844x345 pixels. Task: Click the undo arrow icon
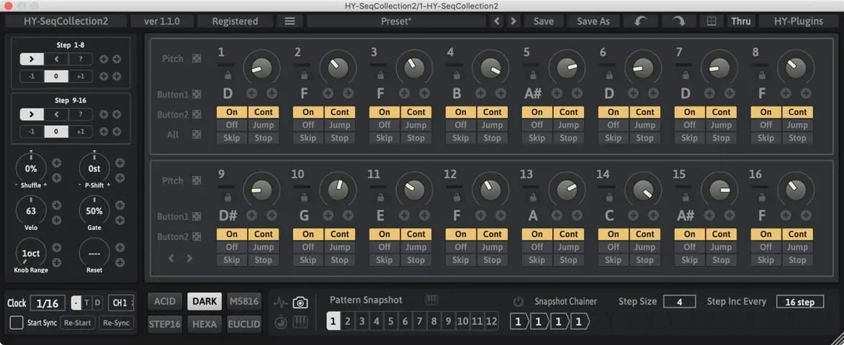tap(640, 21)
